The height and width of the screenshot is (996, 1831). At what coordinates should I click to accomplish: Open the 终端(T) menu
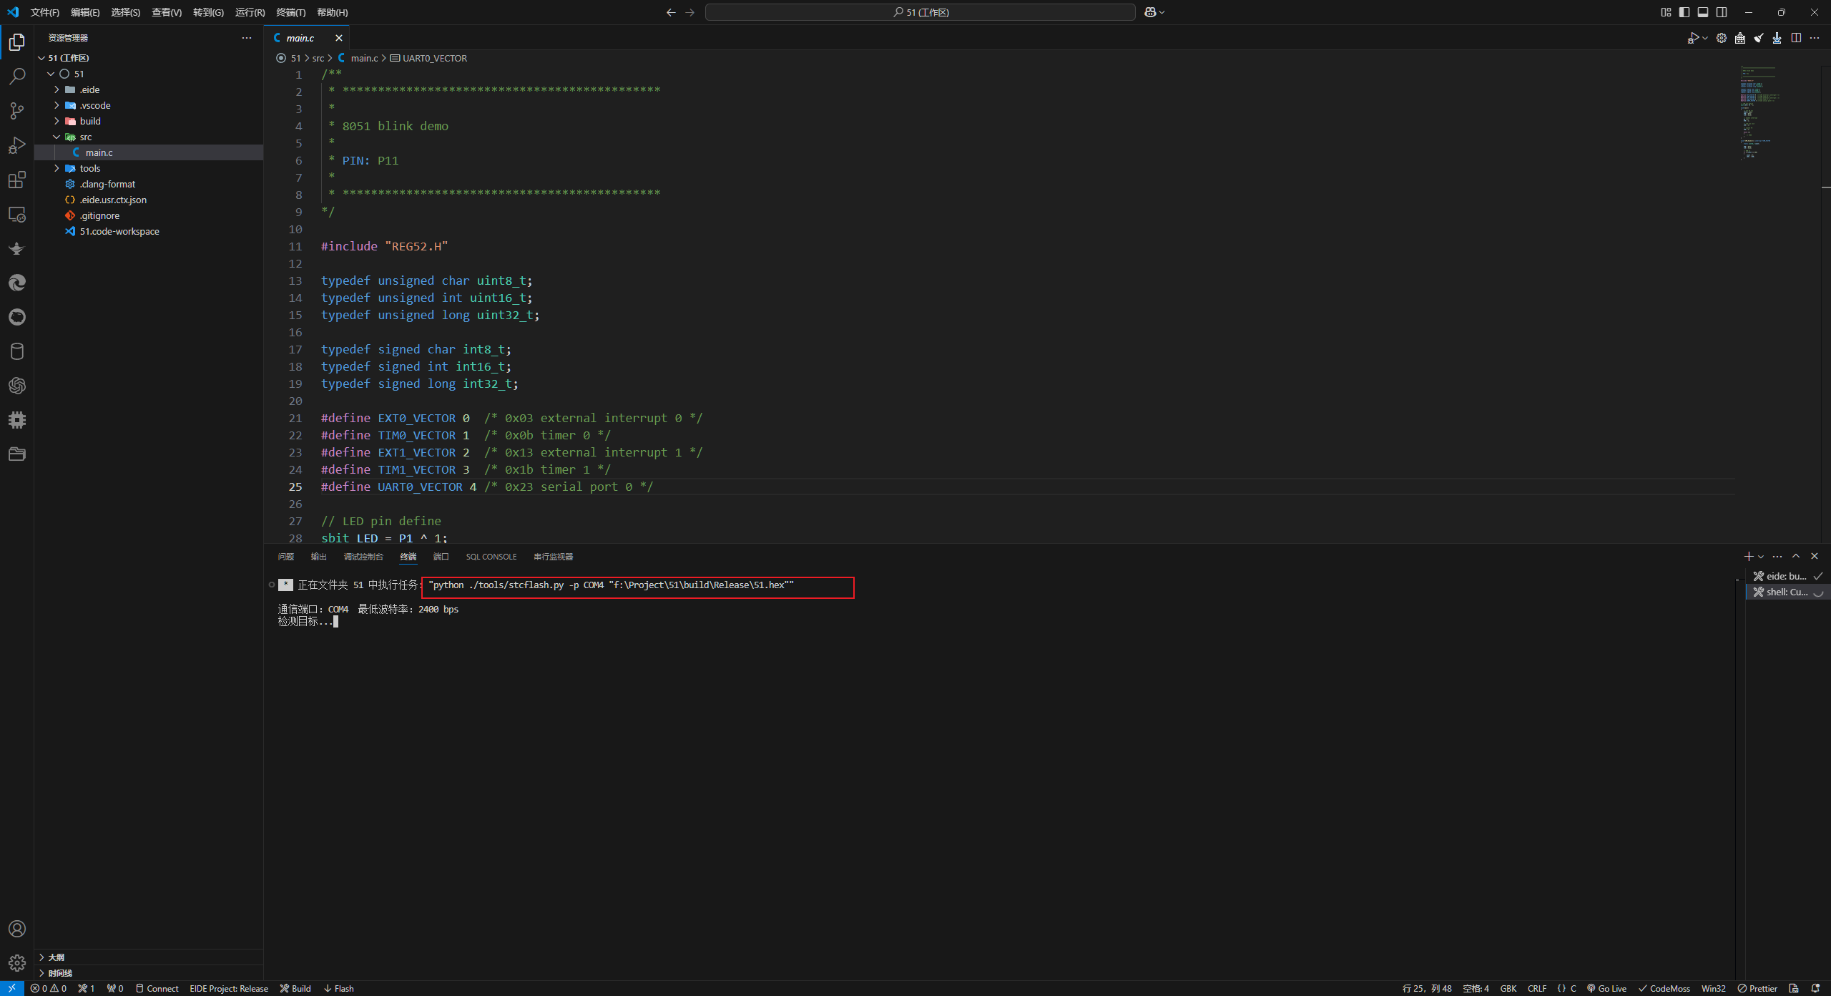[290, 12]
